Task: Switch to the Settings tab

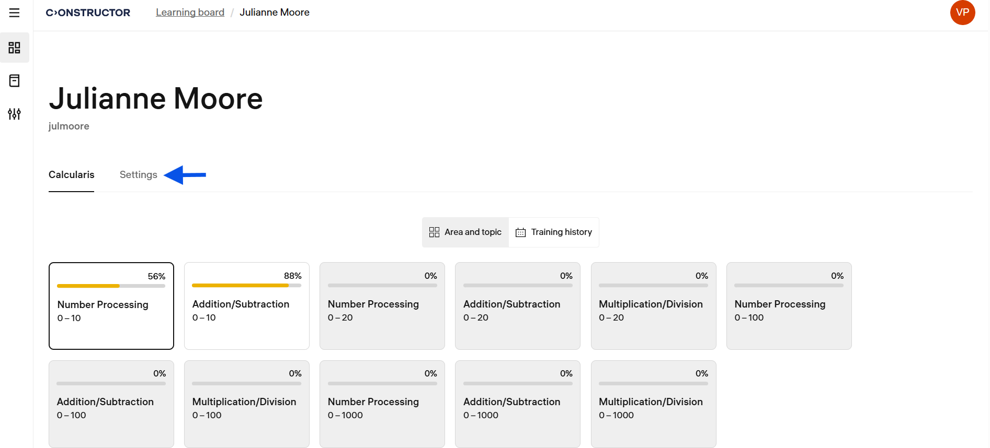Action: tap(139, 175)
